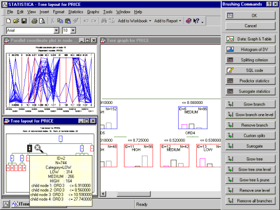Image resolution: width=280 pixels, height=210 pixels.
Task: Click Predictor statistics button
Action: click(250, 81)
